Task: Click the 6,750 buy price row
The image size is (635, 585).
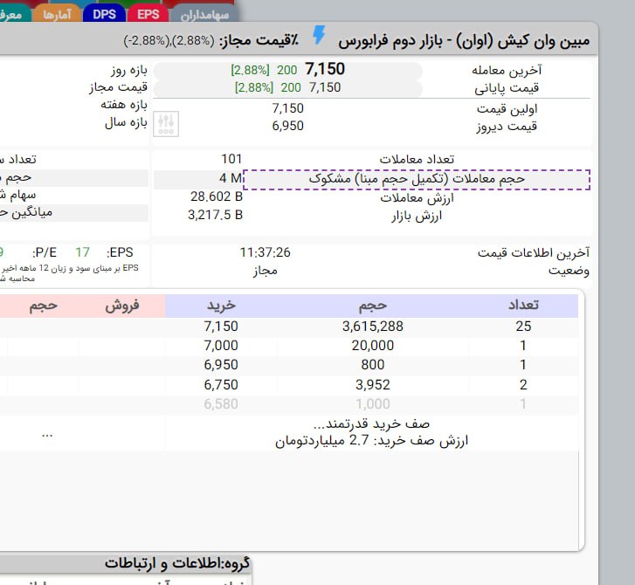Action: coord(220,384)
